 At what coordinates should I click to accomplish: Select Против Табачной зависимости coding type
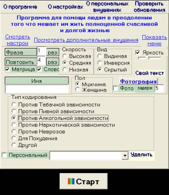14,105
